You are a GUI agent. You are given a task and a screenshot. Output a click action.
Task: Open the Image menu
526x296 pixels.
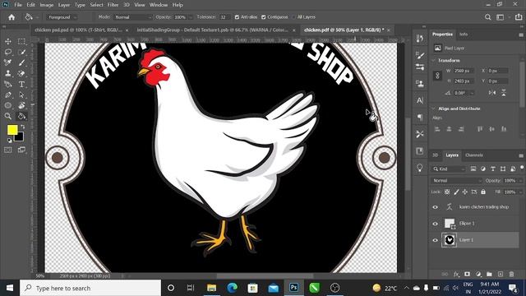click(x=47, y=5)
